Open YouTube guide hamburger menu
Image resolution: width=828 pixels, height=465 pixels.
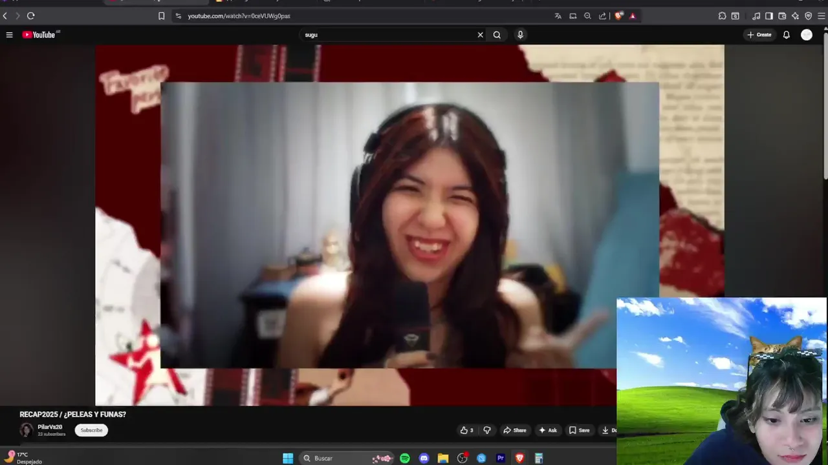tap(9, 35)
